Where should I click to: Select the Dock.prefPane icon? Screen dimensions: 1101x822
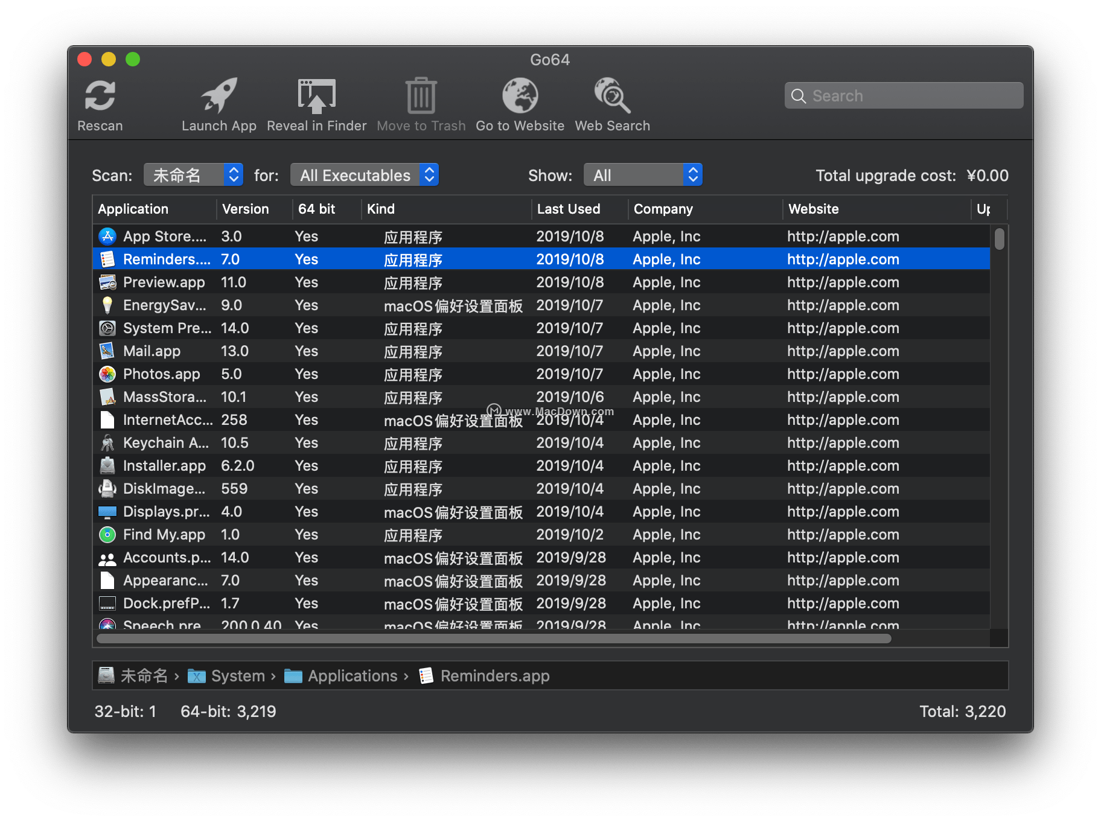click(107, 604)
